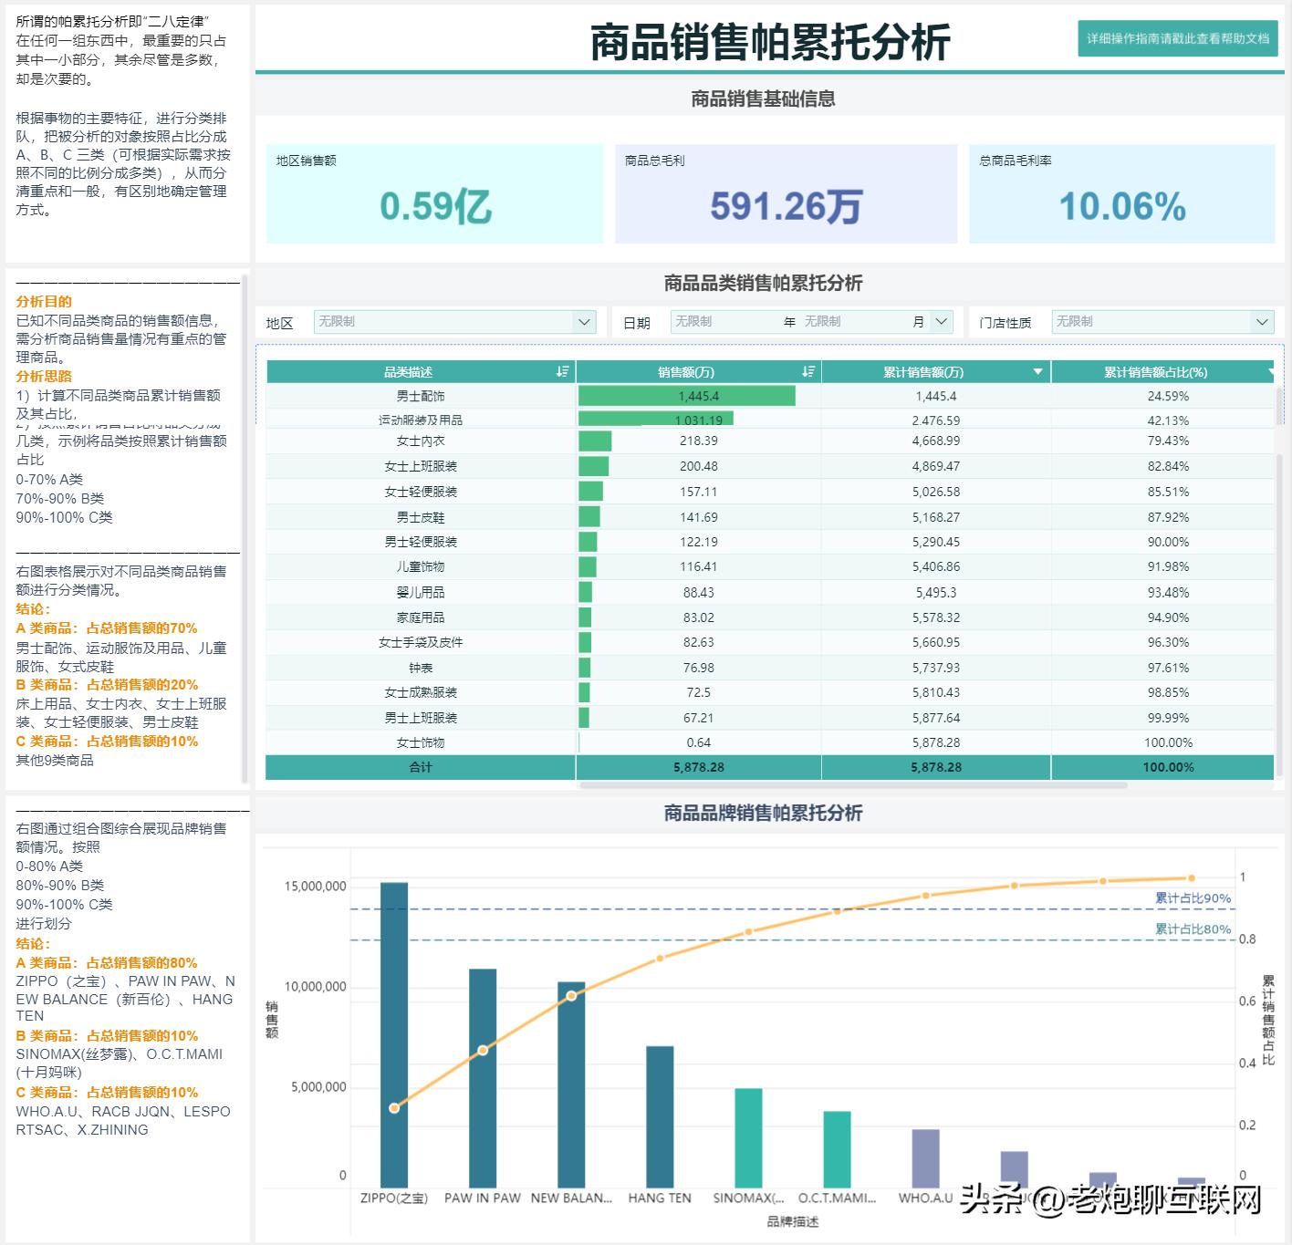
Task: Open the 月 month dropdown in date filter
Action: click(x=940, y=321)
